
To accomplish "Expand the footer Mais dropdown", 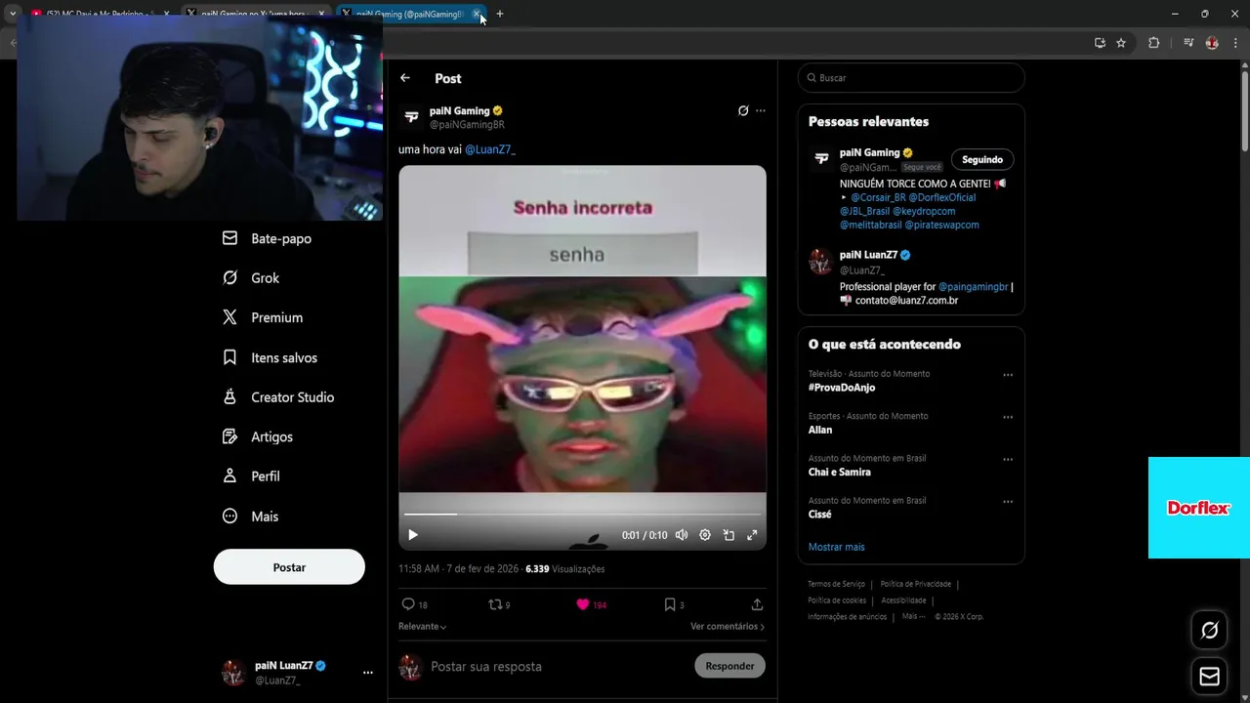I will [913, 617].
